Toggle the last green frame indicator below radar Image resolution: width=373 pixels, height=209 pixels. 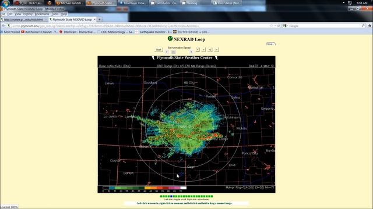coord(212,196)
